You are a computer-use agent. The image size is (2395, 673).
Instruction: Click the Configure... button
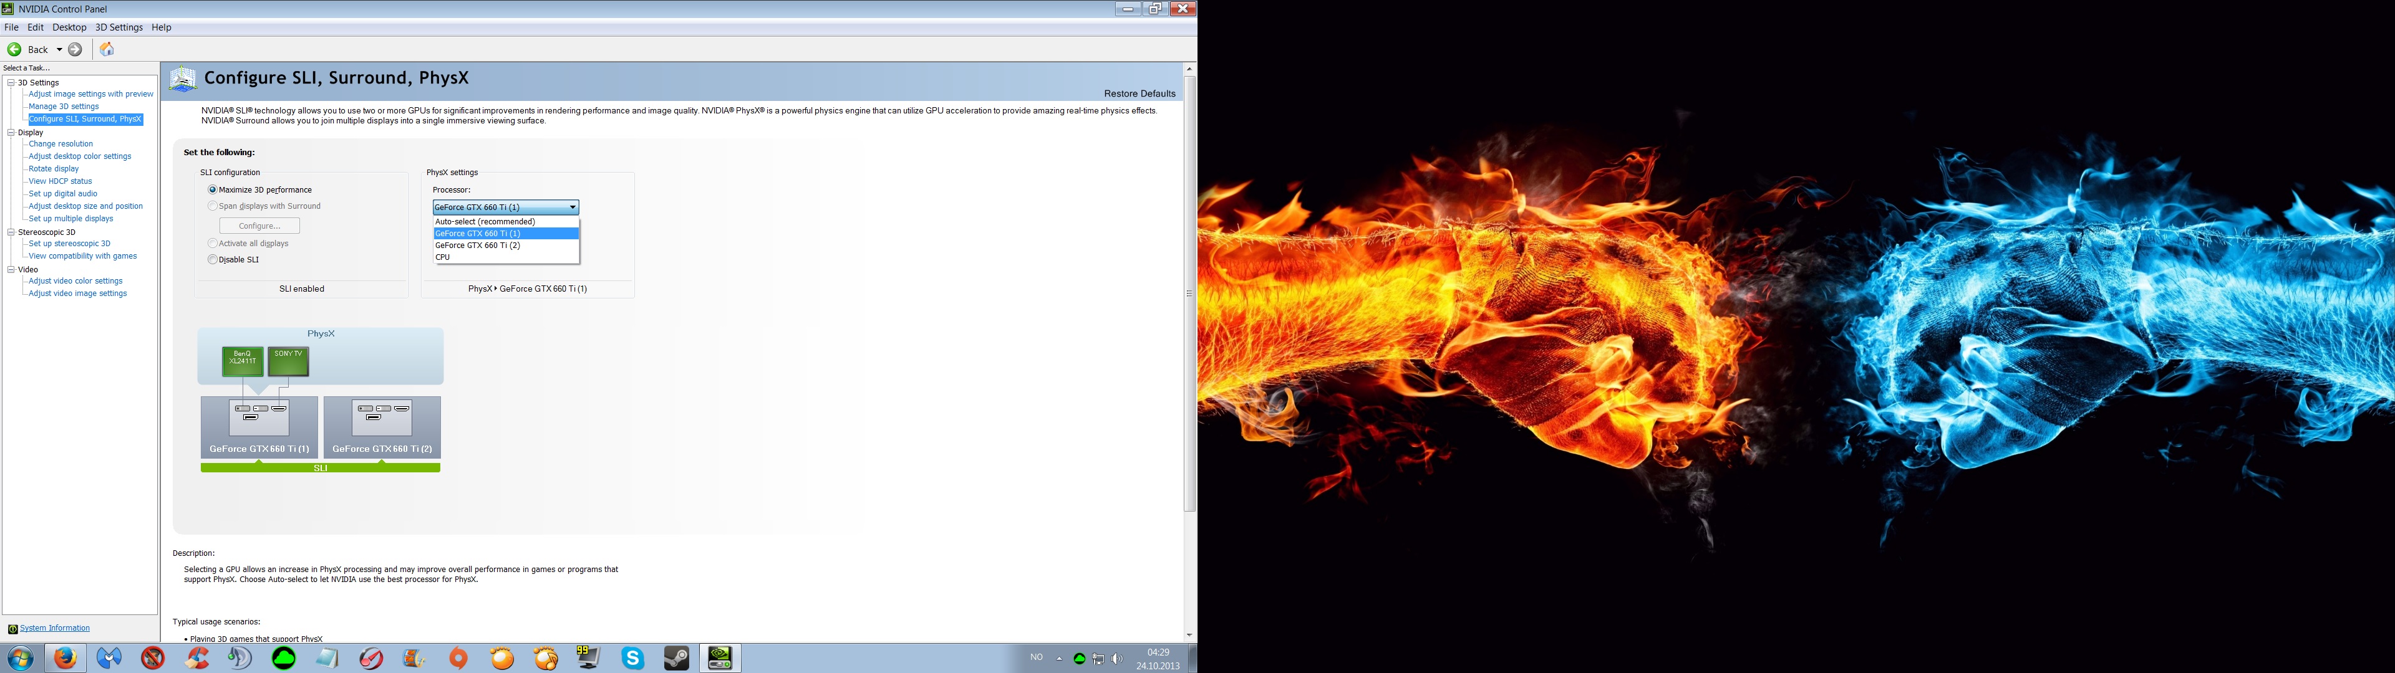point(259,226)
